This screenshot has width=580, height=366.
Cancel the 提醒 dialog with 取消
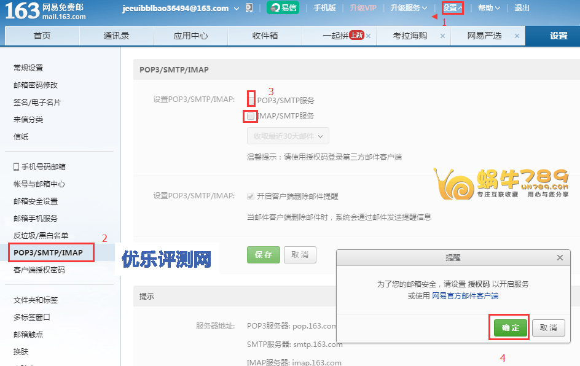(x=549, y=327)
